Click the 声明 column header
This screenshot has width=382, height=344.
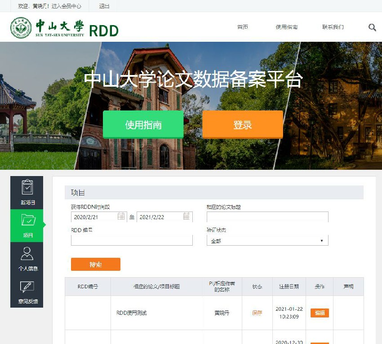pyautogui.click(x=348, y=287)
